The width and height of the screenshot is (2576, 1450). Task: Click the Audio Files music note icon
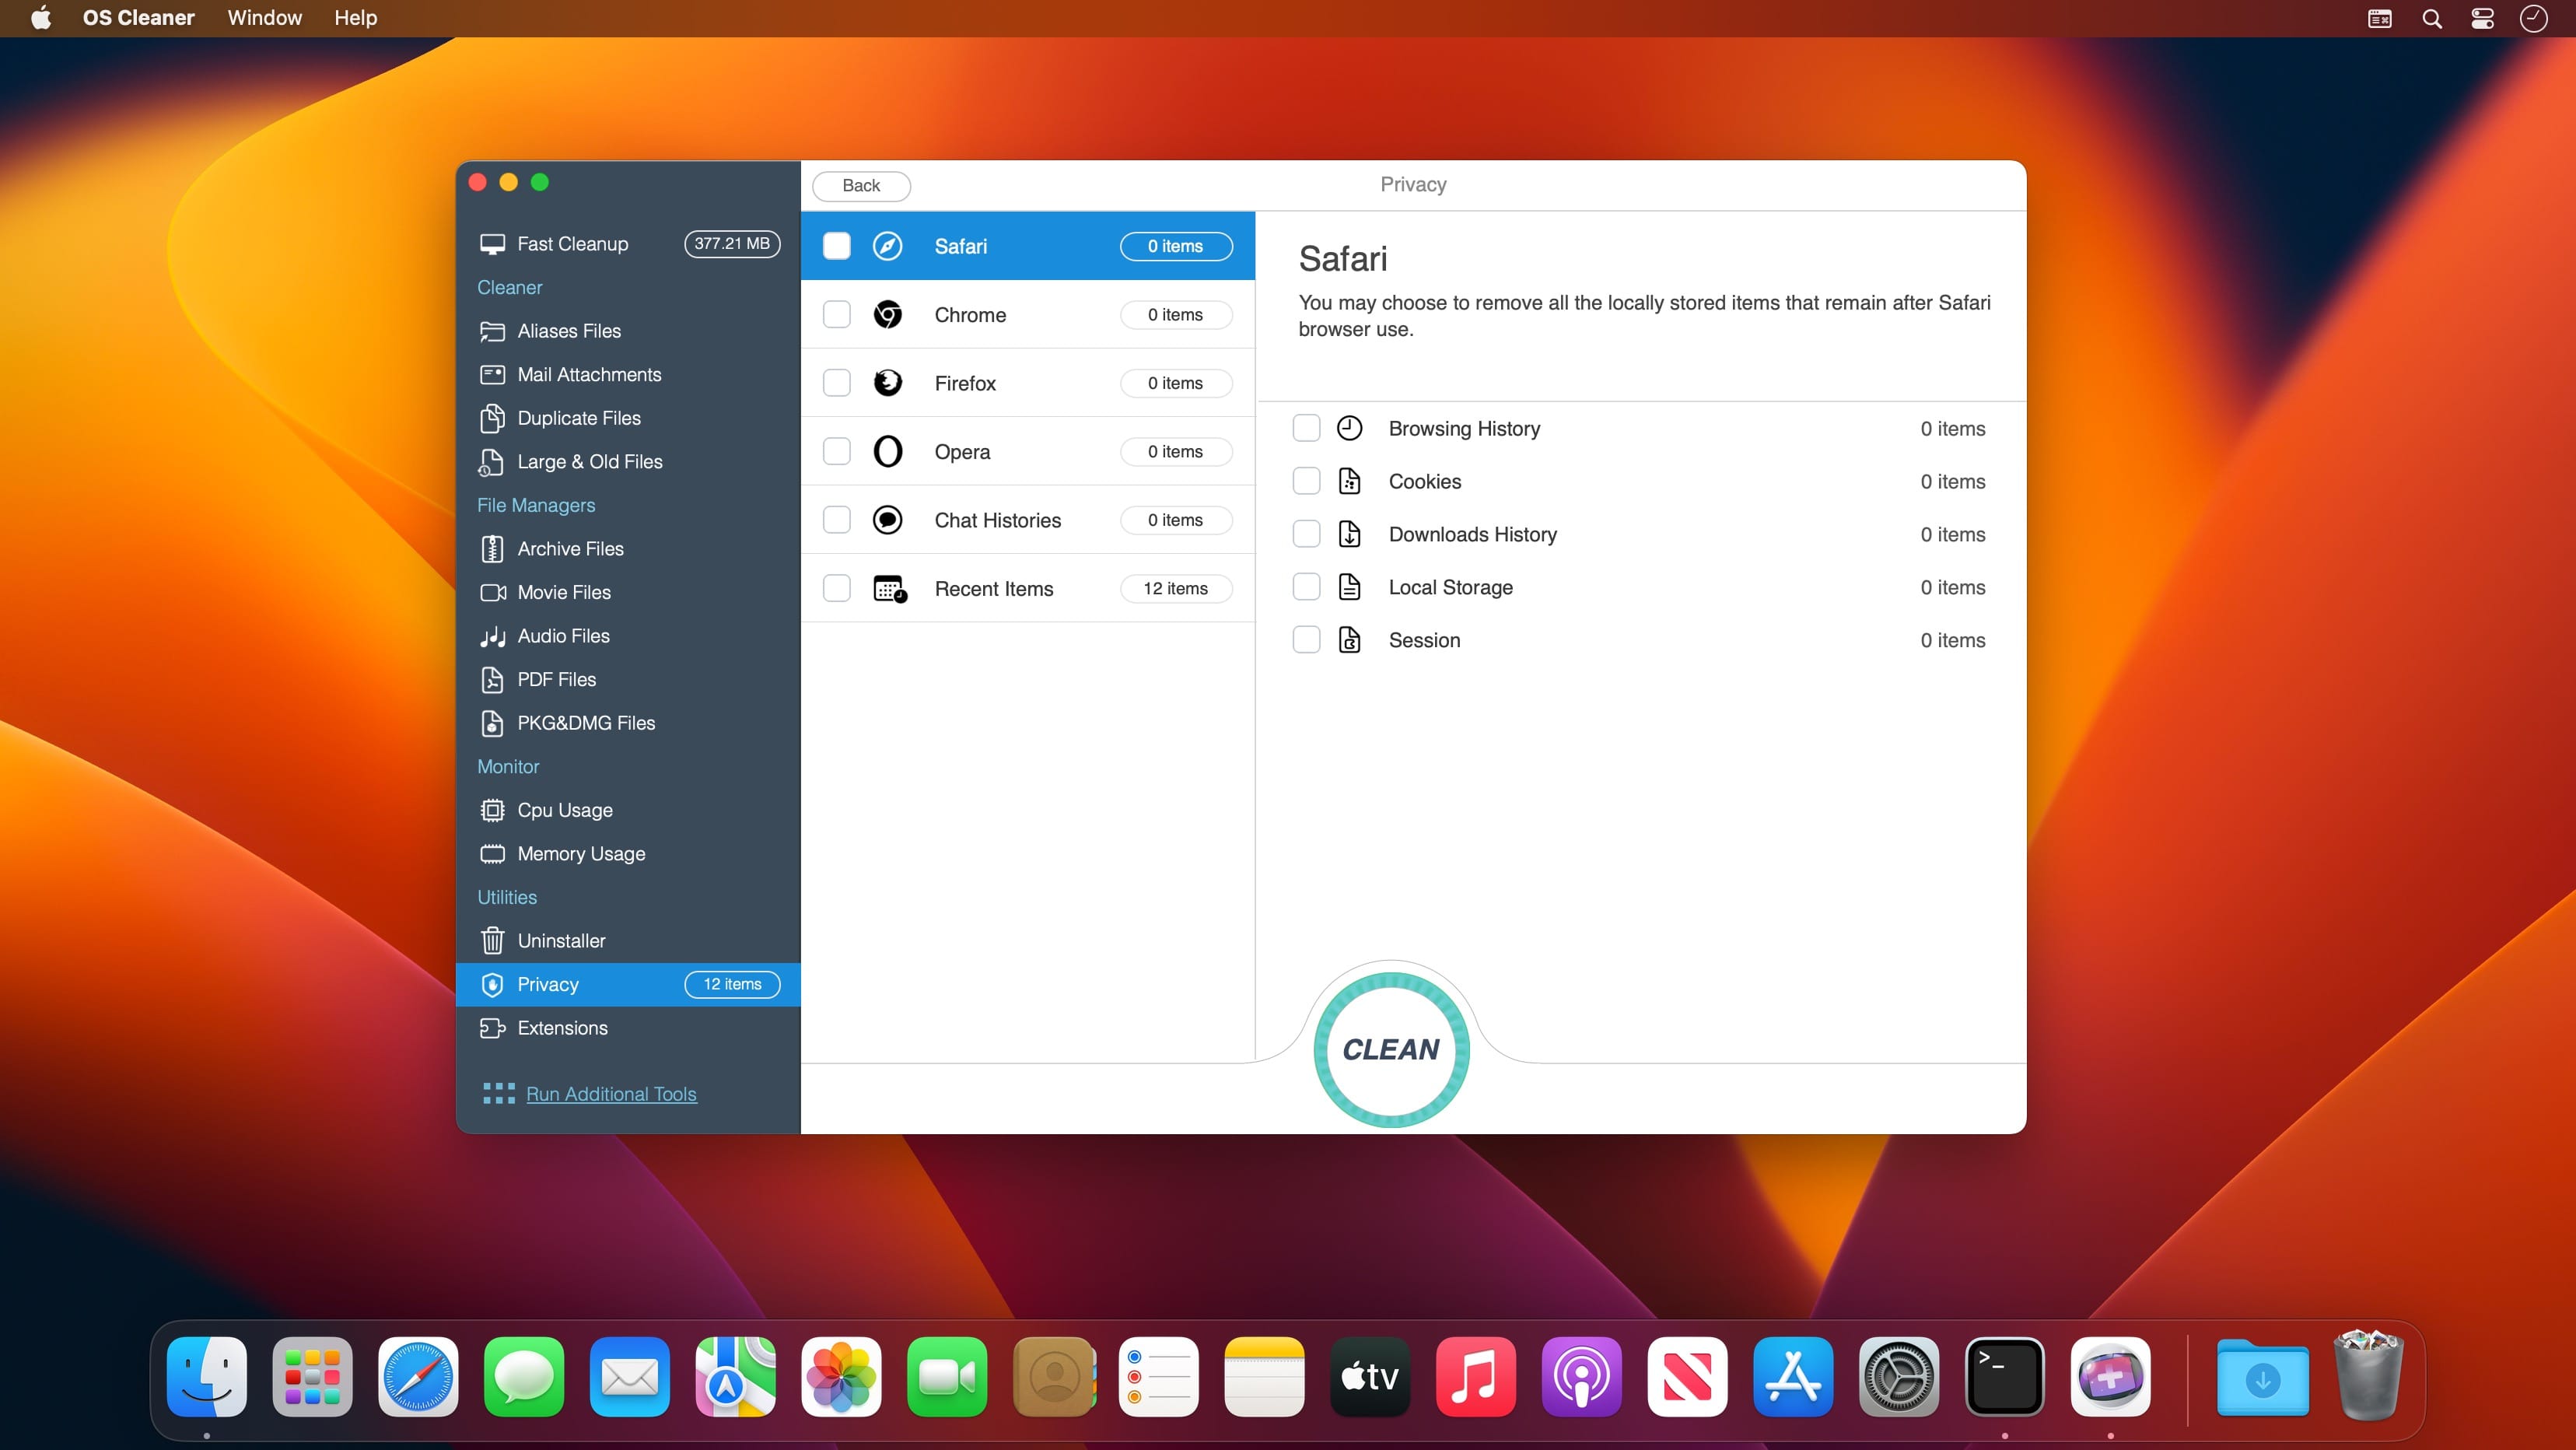coord(492,636)
